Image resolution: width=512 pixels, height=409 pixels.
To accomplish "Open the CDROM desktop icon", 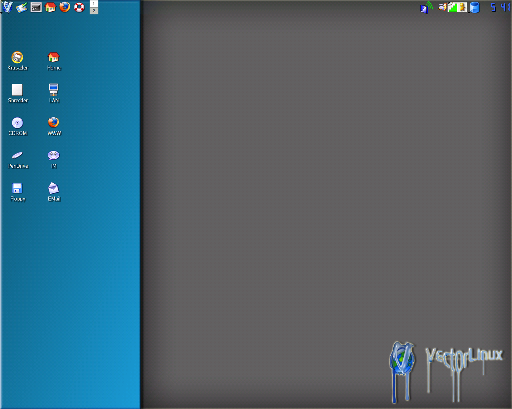I will [18, 127].
